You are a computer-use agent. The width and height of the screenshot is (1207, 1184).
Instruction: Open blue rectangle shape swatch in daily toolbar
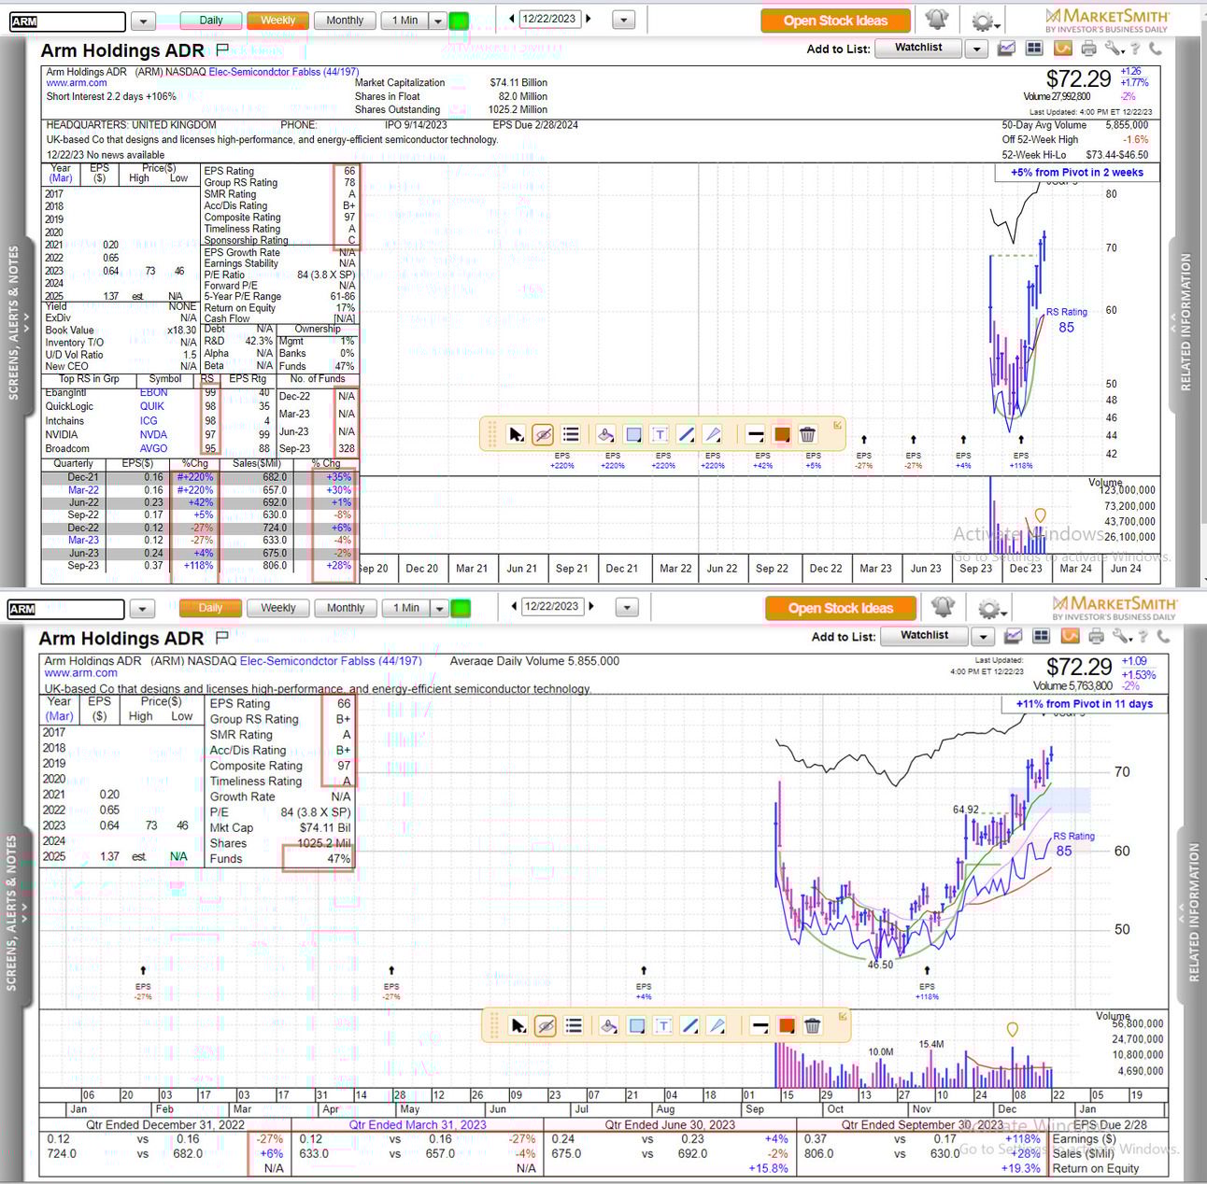637,1025
